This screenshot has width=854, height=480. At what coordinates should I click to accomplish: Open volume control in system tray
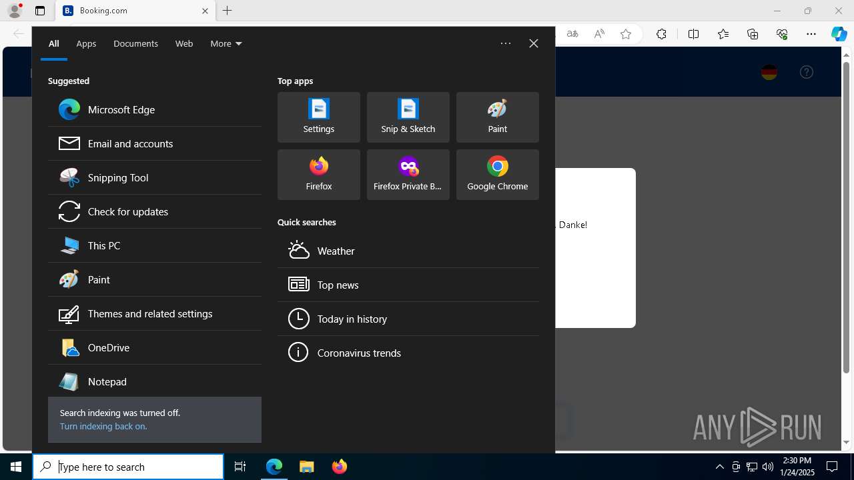[x=767, y=467]
